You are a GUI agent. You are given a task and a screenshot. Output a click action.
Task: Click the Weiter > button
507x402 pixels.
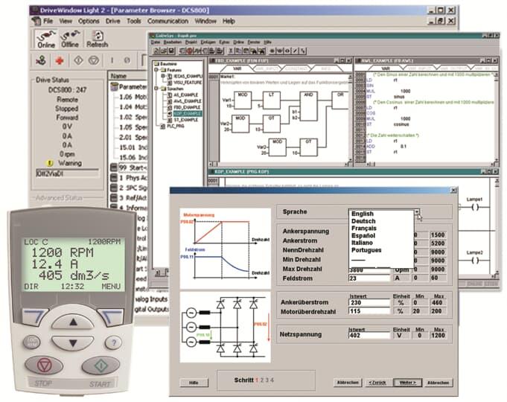point(408,383)
